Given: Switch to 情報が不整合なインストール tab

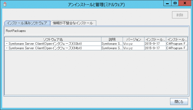Looking at the screenshot, I should pos(73,23).
